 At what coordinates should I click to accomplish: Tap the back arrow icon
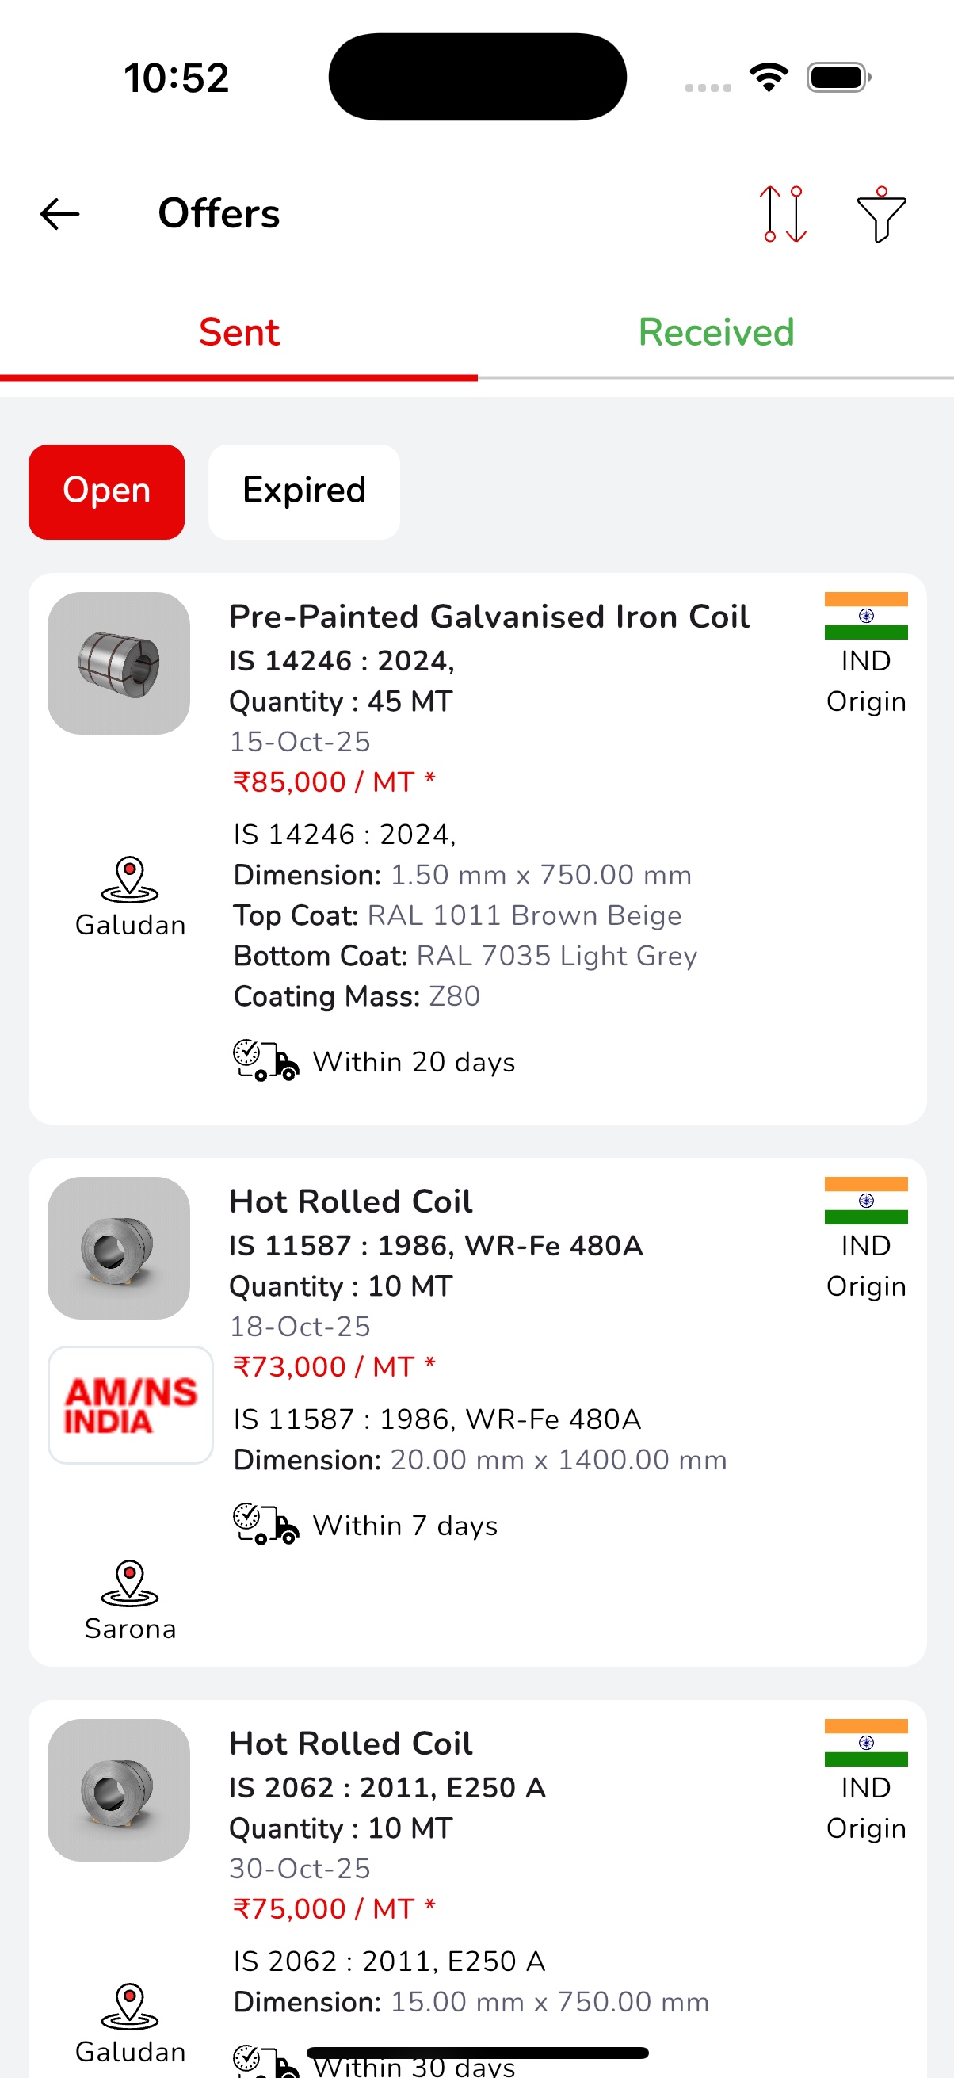coord(59,214)
